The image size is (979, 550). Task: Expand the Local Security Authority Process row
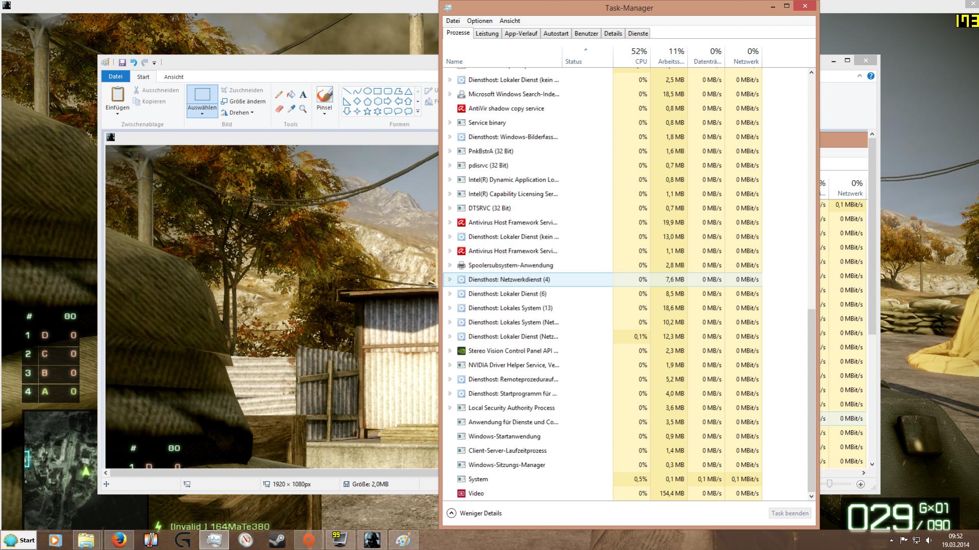449,408
